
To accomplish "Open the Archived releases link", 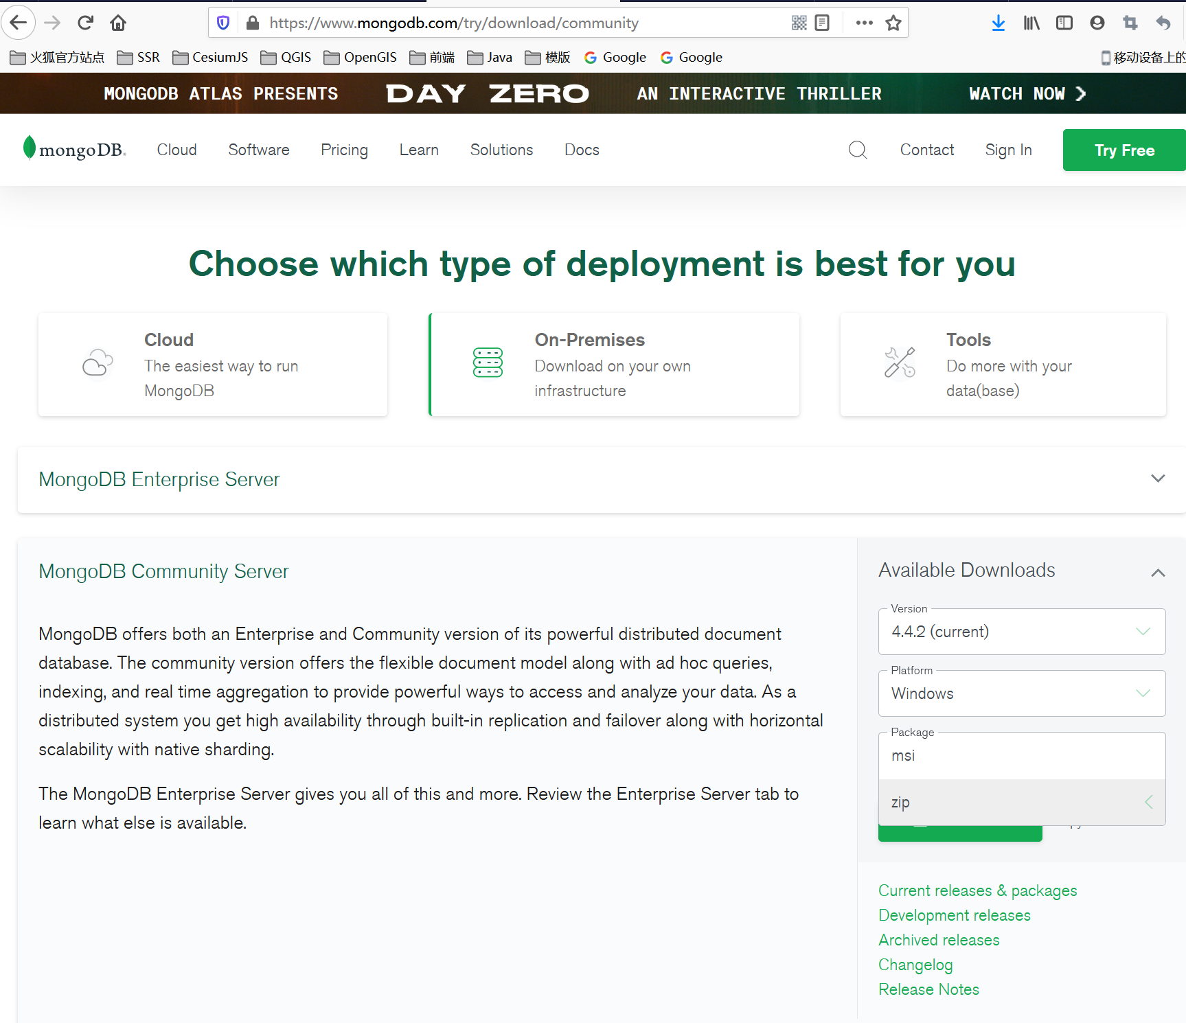I will click(x=939, y=940).
